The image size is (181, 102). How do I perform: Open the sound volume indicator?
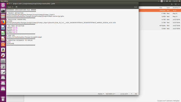click(x=170, y=1)
